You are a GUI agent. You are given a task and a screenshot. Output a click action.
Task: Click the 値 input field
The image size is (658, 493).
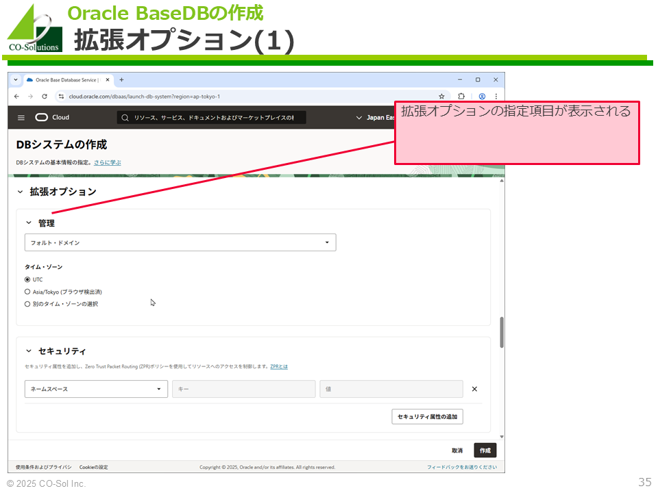(x=391, y=389)
